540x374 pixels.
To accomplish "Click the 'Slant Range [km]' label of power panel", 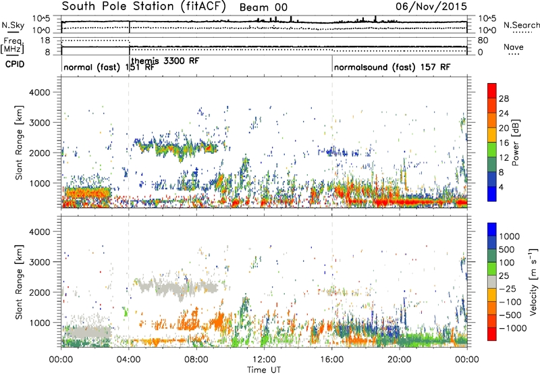I will tap(19, 142).
